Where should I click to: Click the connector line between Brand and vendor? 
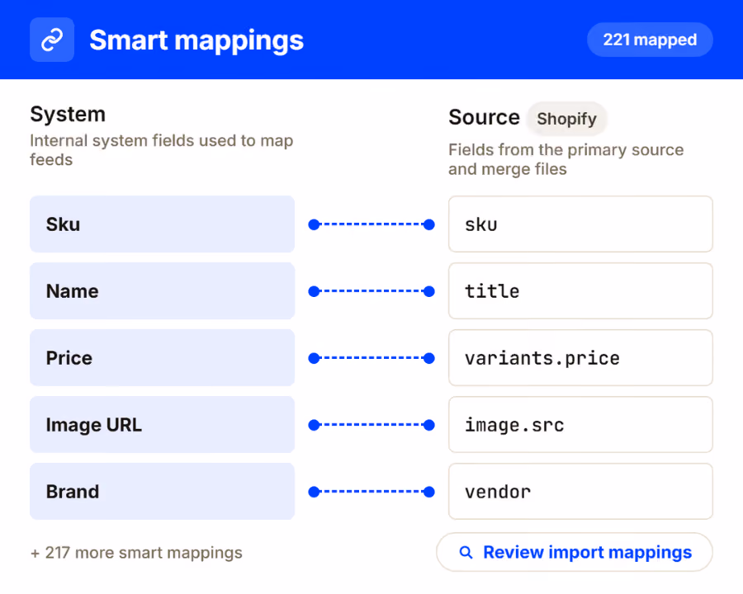pos(371,492)
